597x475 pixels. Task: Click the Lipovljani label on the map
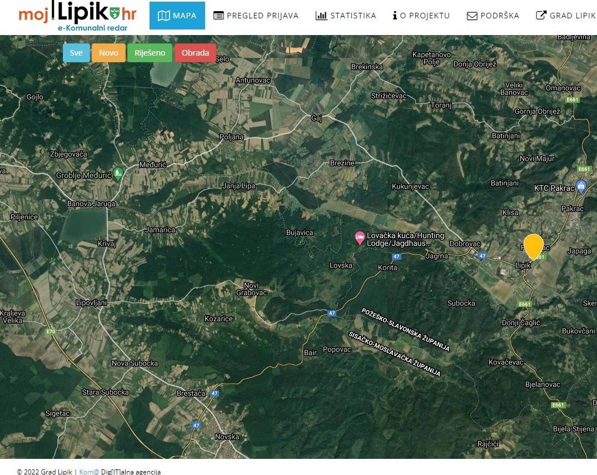91,303
